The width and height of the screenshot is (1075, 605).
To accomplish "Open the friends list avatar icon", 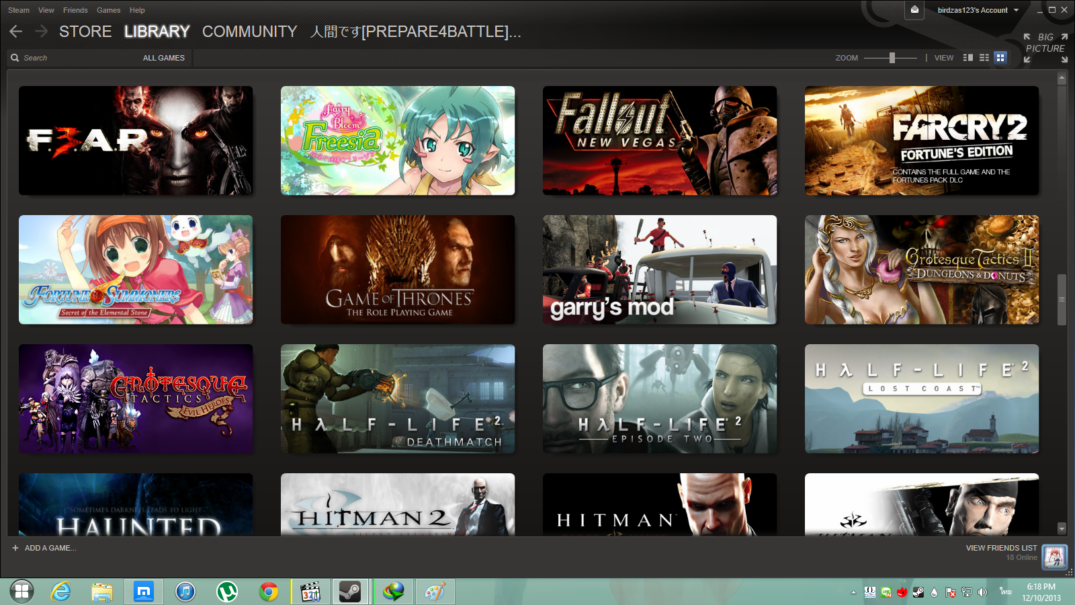I will pos(1055,557).
